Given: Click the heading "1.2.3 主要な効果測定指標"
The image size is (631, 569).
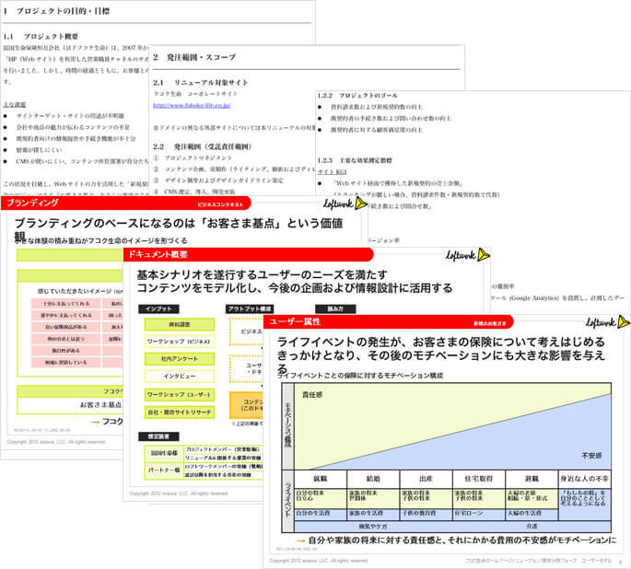Looking at the screenshot, I should point(355,160).
